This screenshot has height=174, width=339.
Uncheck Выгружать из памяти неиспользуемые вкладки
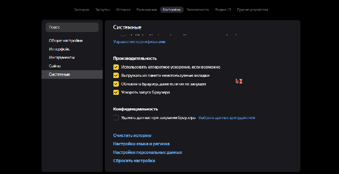pyautogui.click(x=116, y=76)
